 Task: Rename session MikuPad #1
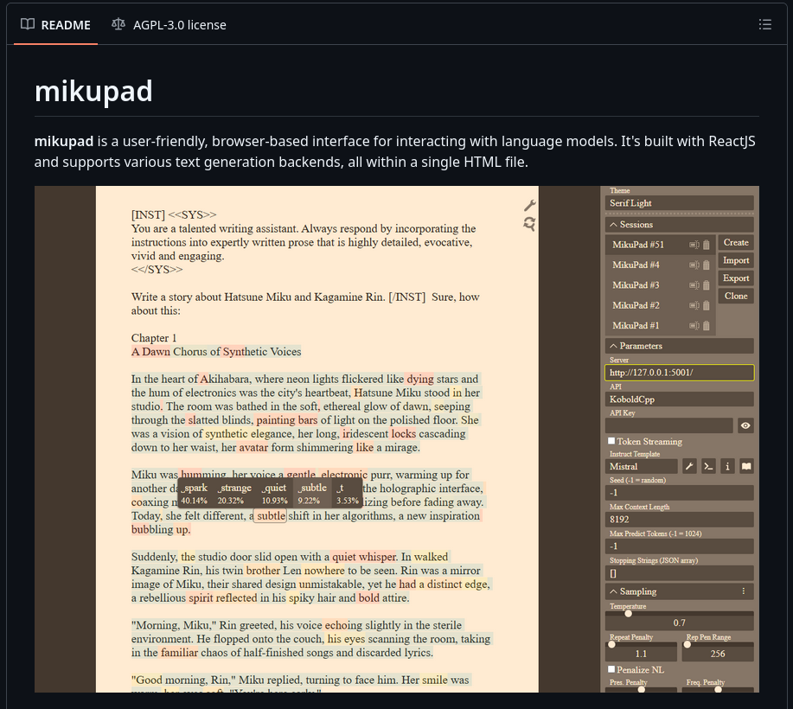[694, 326]
